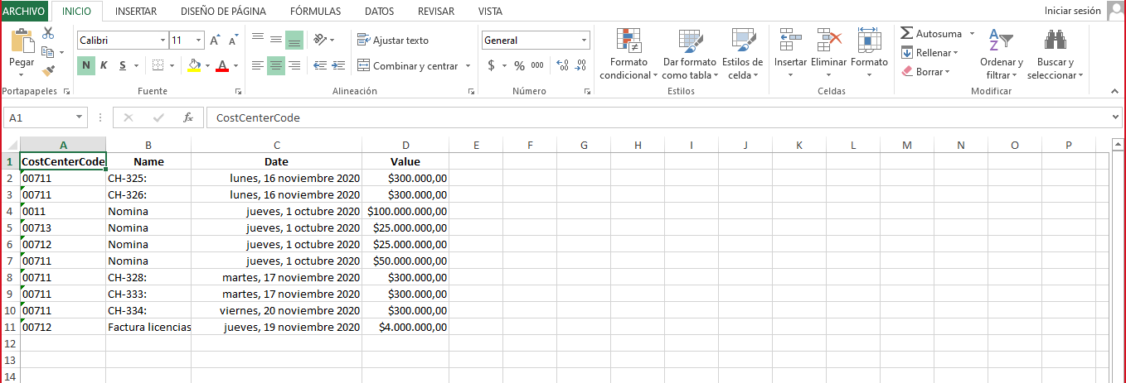Image resolution: width=1126 pixels, height=383 pixels.
Task: Click the Autosuma sigma icon
Action: point(907,34)
